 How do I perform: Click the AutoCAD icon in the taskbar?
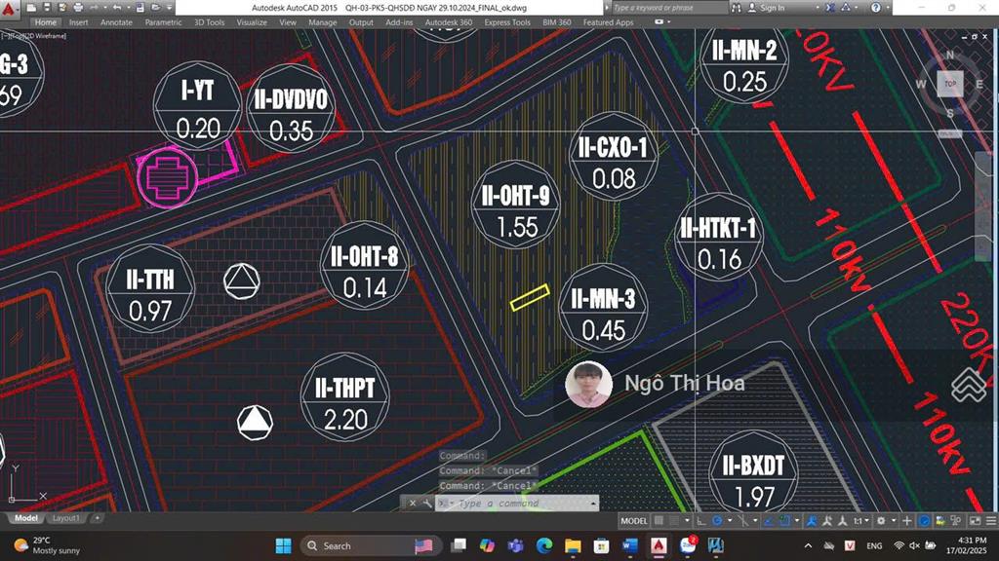pyautogui.click(x=659, y=545)
